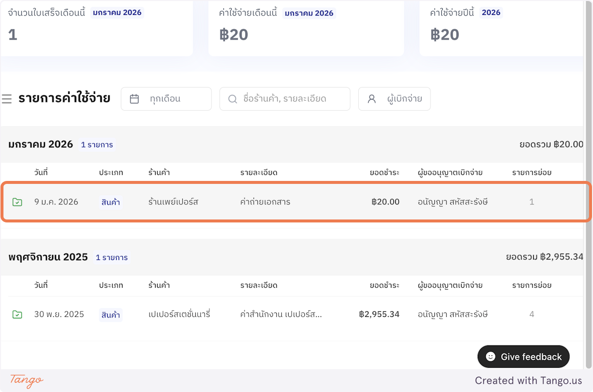Click อนัญญา สหัสสะรังษี in the November row
Screen dimensions: 593x392
[453, 314]
